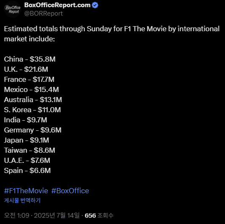The height and width of the screenshot is (224, 225).
Task: Click 게시물 번역하기 to translate post
Action: 22,200
